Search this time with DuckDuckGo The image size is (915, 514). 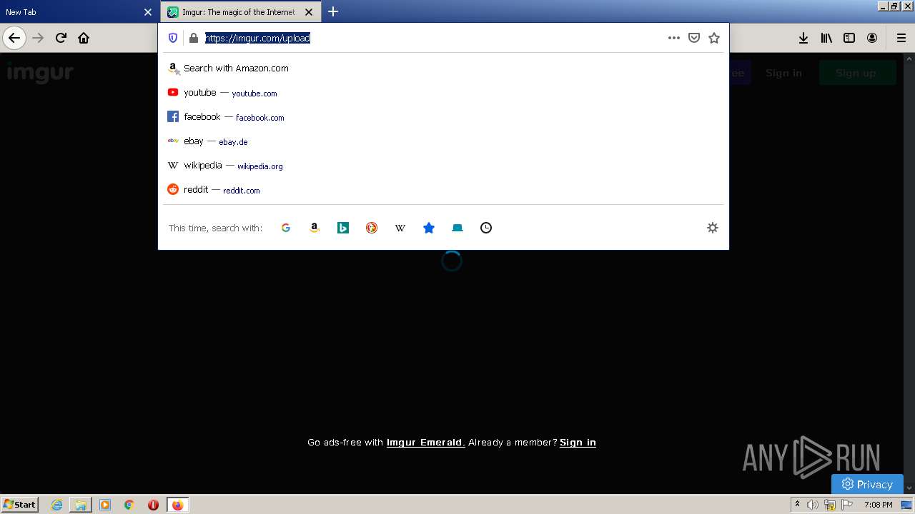tap(372, 228)
